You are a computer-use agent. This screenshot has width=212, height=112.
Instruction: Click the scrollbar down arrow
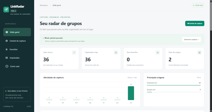click(211, 111)
